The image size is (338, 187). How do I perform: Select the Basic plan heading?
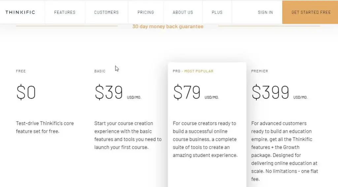tap(100, 71)
